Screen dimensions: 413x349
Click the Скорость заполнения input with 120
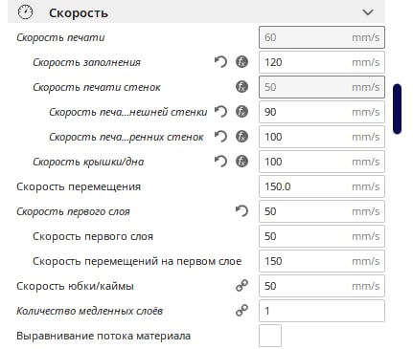322,62
